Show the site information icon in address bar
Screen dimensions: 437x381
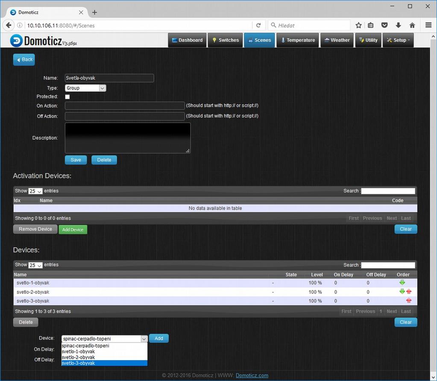[x=20, y=25]
